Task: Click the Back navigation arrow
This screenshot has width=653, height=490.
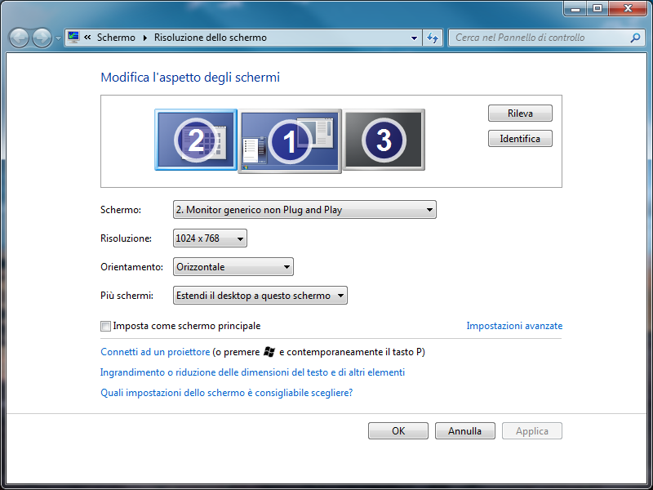Action: (x=20, y=38)
